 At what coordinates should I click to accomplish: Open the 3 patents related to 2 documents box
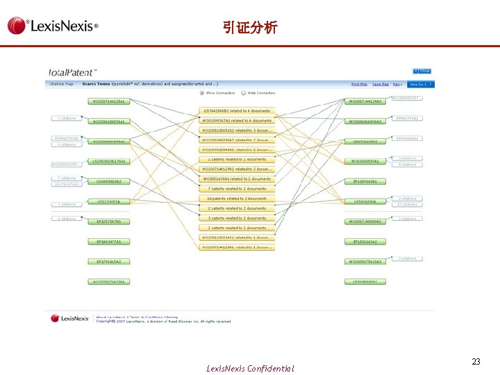(x=237, y=218)
